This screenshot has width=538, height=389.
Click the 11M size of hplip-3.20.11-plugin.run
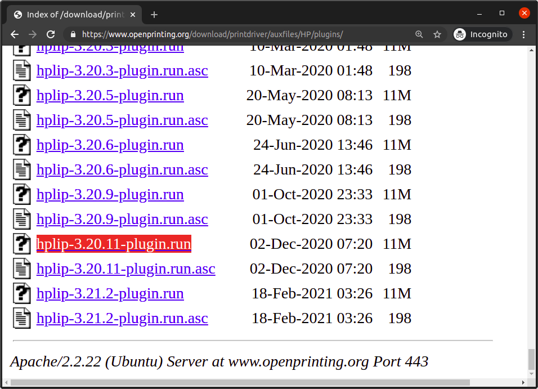397,244
